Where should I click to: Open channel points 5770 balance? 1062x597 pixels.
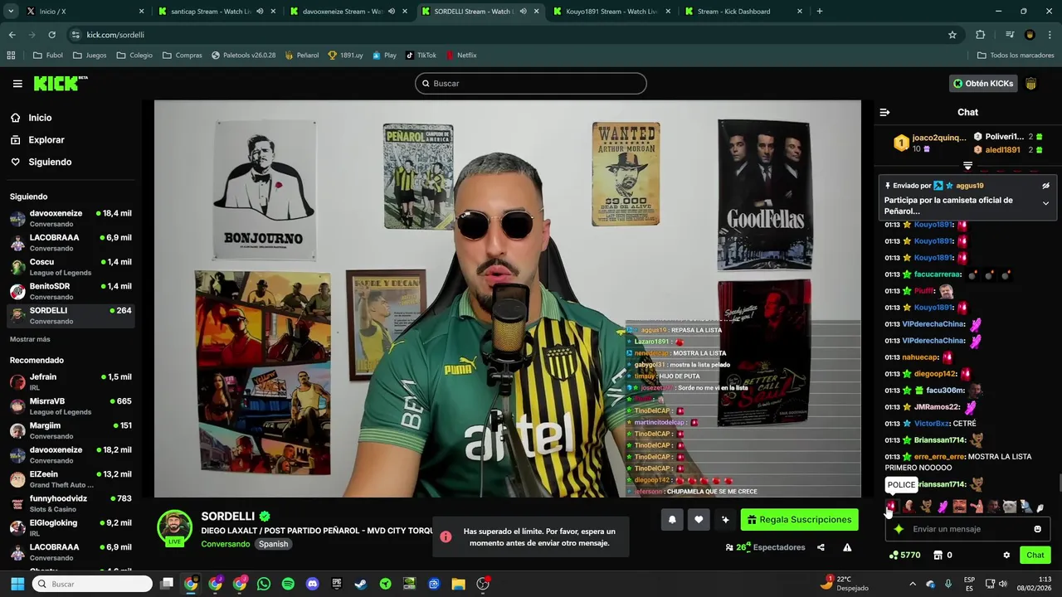(x=904, y=556)
